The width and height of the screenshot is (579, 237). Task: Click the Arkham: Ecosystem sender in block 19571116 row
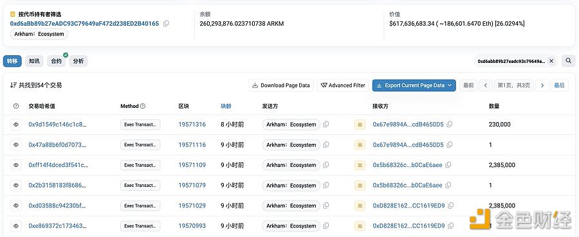click(291, 145)
